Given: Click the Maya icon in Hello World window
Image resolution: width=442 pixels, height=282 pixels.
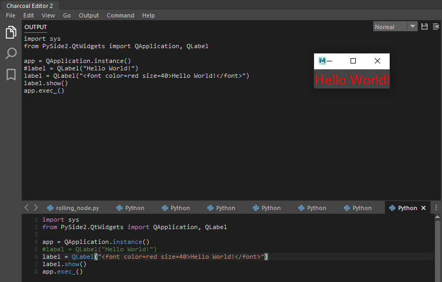Looking at the screenshot, I should pyautogui.click(x=323, y=61).
